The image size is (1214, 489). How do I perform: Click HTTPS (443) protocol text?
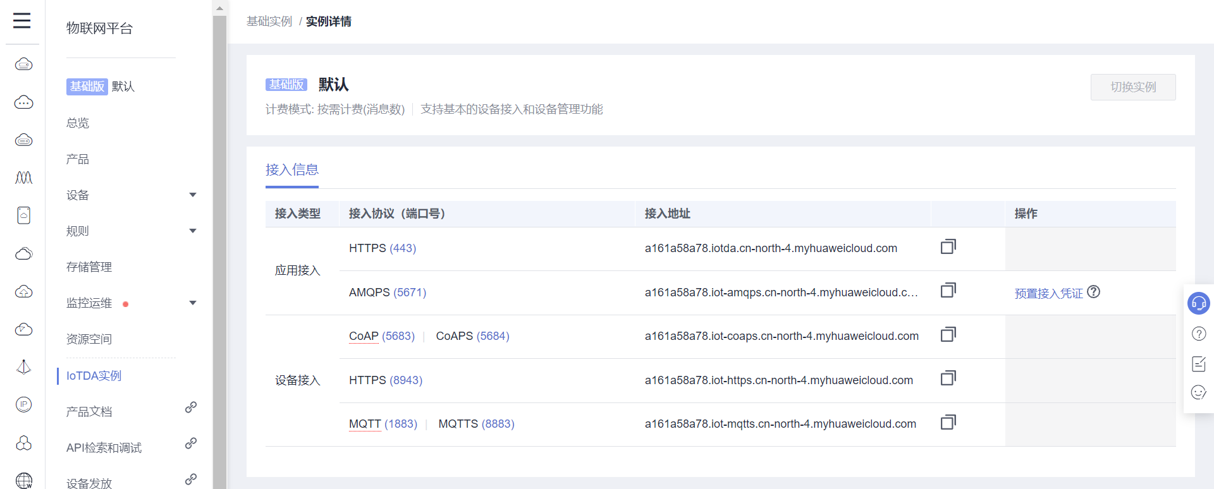pos(383,248)
